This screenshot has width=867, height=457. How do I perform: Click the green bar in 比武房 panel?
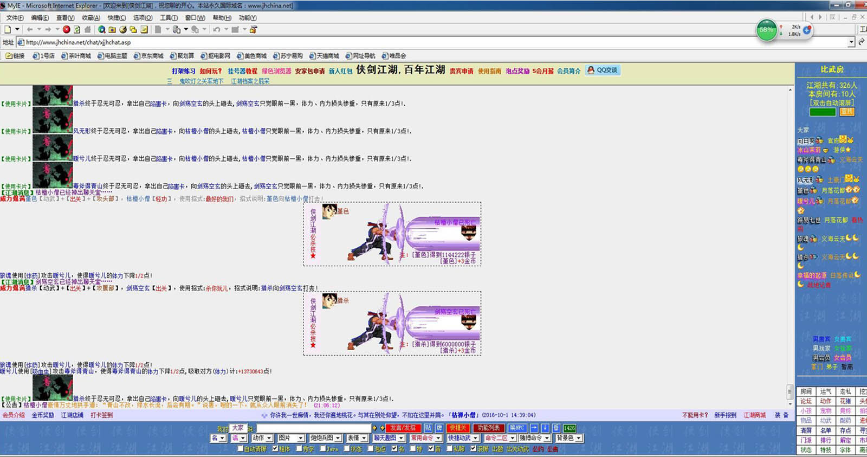pos(823,112)
